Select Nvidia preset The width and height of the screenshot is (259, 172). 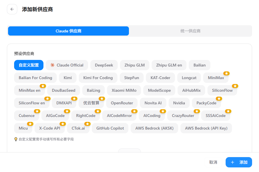tap(179, 103)
